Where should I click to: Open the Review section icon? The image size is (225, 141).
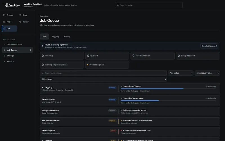[20, 22]
